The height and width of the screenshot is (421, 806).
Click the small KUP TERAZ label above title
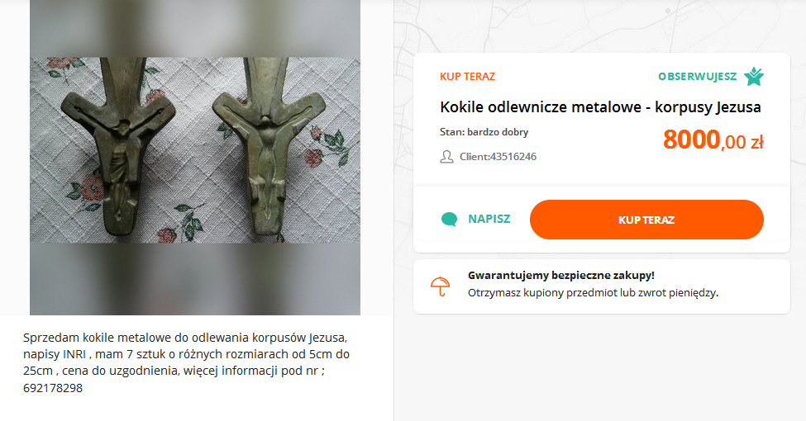click(x=467, y=77)
